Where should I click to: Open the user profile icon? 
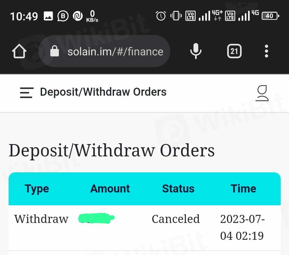(262, 93)
